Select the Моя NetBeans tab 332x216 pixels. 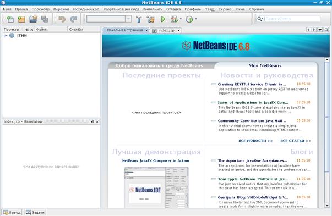click(265, 65)
